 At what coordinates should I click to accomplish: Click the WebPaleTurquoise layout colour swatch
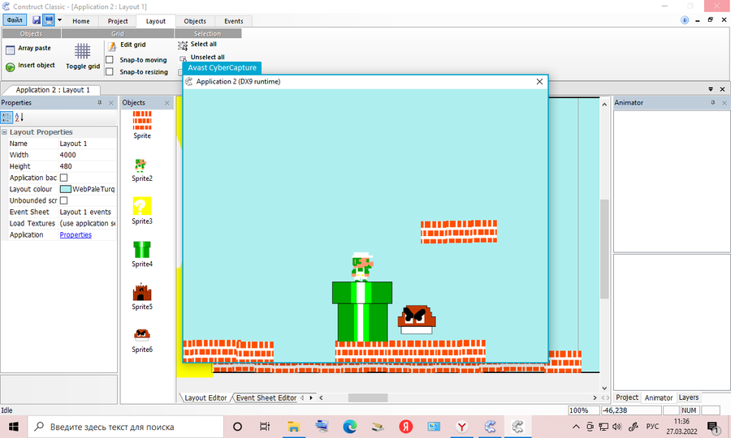click(66, 189)
